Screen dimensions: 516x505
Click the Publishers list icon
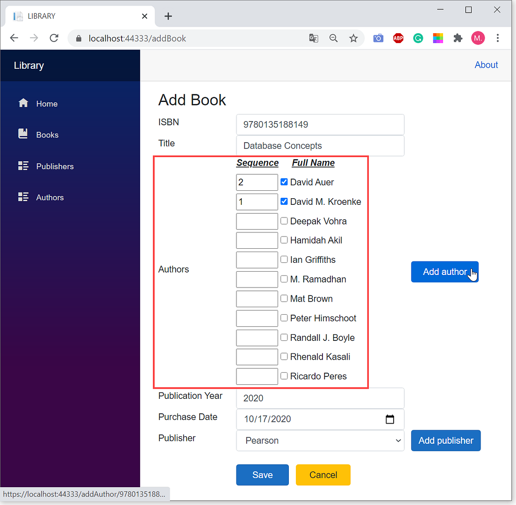click(x=23, y=166)
